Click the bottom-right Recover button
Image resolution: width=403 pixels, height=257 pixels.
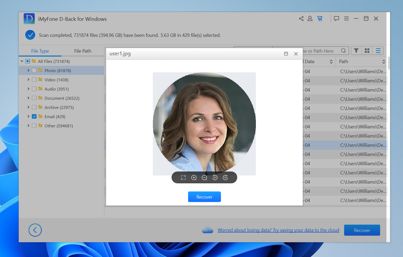(362, 230)
